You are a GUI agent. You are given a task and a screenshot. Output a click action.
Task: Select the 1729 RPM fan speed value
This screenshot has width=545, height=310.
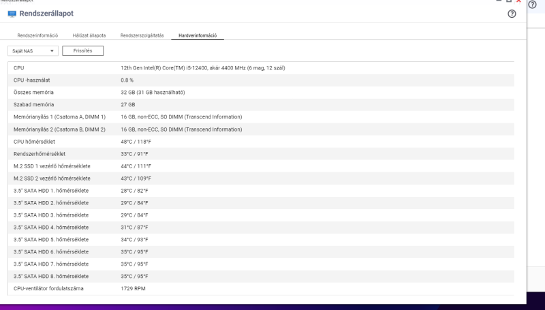(133, 288)
